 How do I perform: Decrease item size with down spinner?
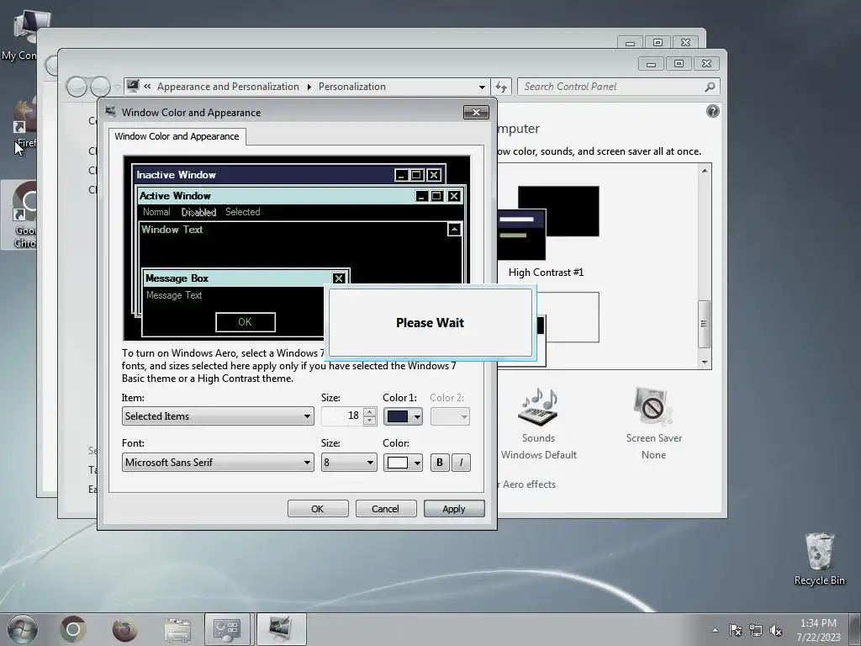tap(370, 421)
